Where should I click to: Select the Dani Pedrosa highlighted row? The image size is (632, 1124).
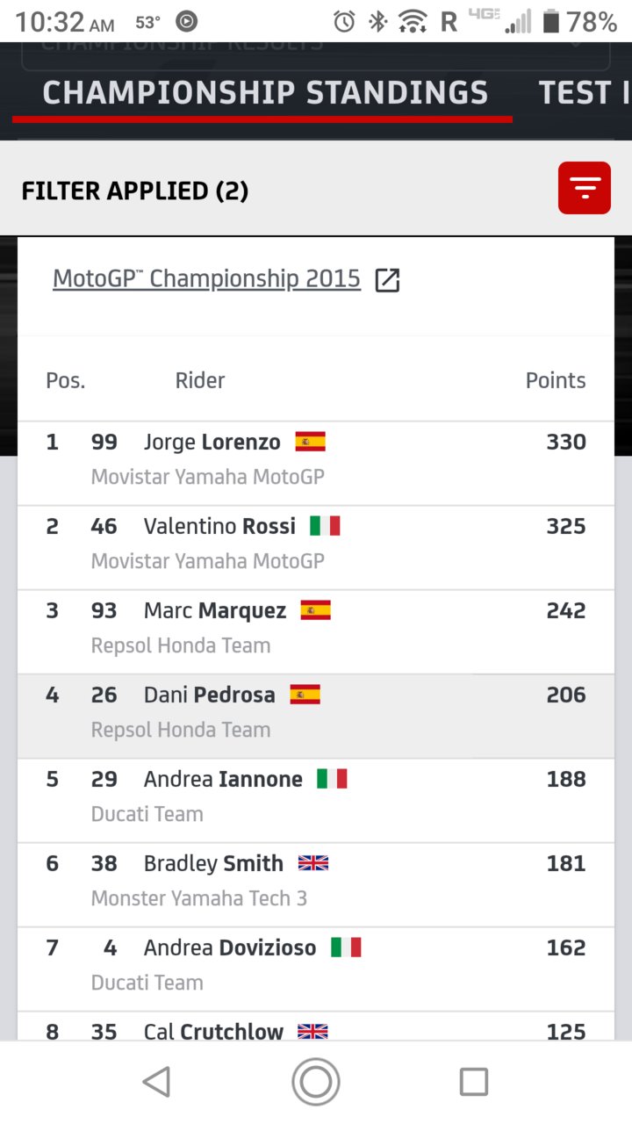316,717
